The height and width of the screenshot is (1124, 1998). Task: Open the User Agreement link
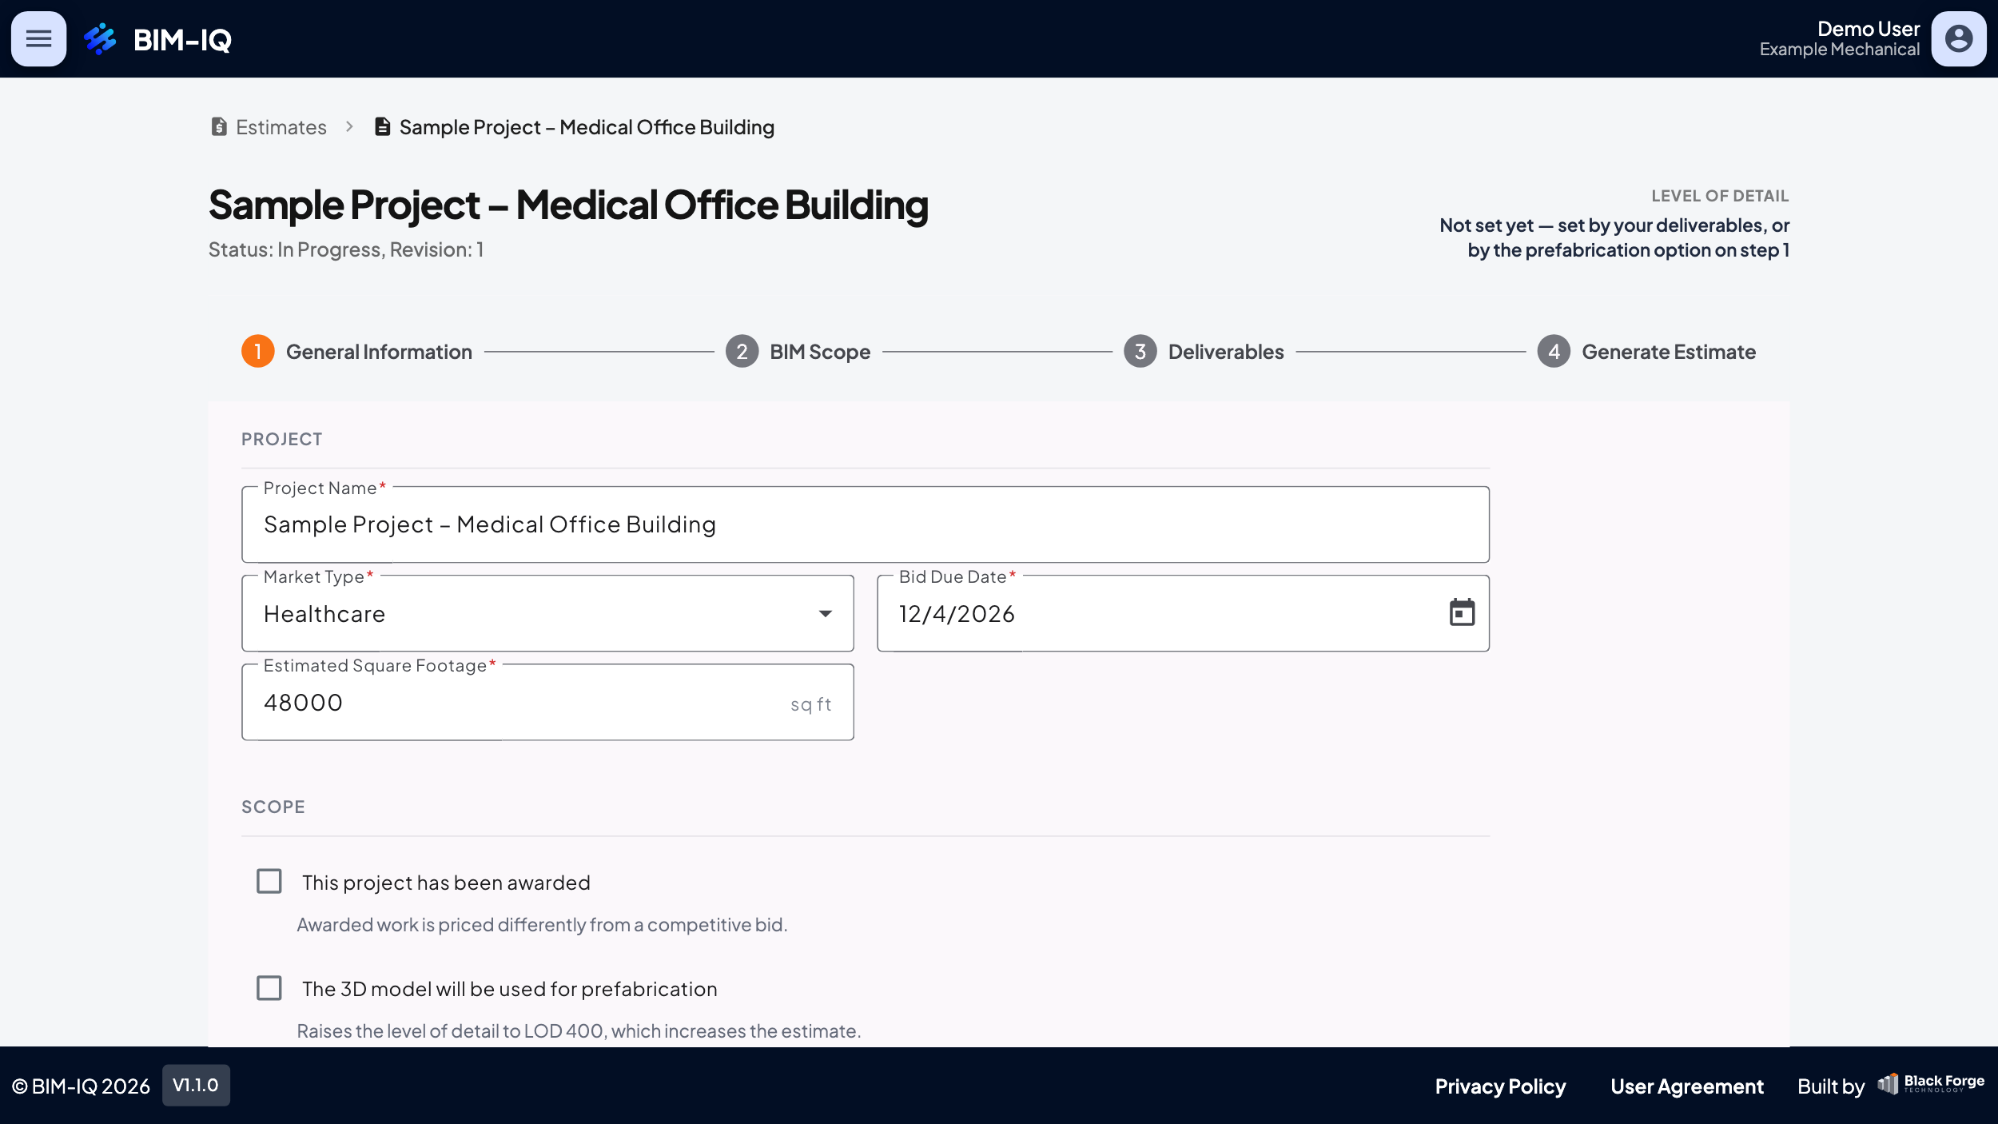tap(1686, 1086)
